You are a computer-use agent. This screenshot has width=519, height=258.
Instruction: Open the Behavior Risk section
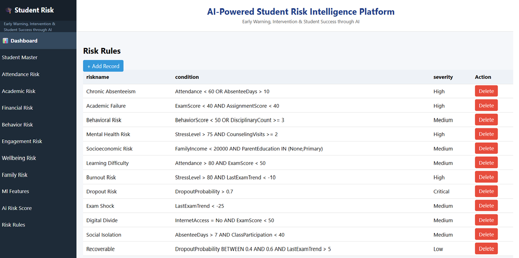[x=18, y=124]
